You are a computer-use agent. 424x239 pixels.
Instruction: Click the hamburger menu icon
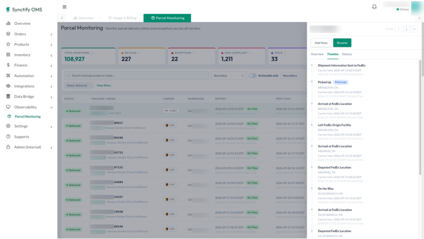(64, 7)
